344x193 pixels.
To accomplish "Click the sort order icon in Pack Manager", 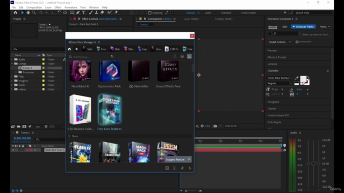I will [112, 56].
